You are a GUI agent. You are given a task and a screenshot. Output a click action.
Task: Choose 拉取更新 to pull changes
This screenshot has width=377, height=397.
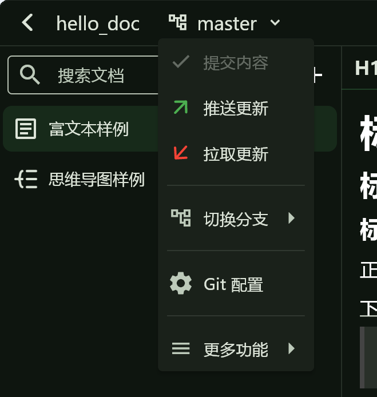236,154
